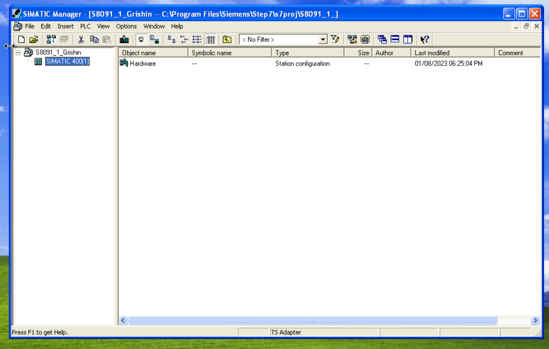Click the Hardware station configuration icon
The image size is (549, 349).
(x=124, y=63)
